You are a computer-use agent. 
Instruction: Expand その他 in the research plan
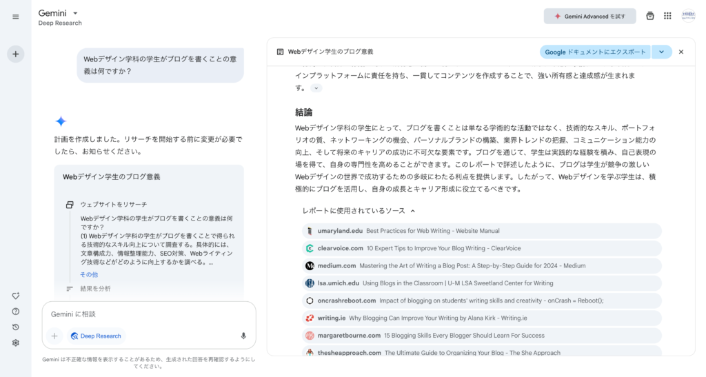click(x=89, y=274)
